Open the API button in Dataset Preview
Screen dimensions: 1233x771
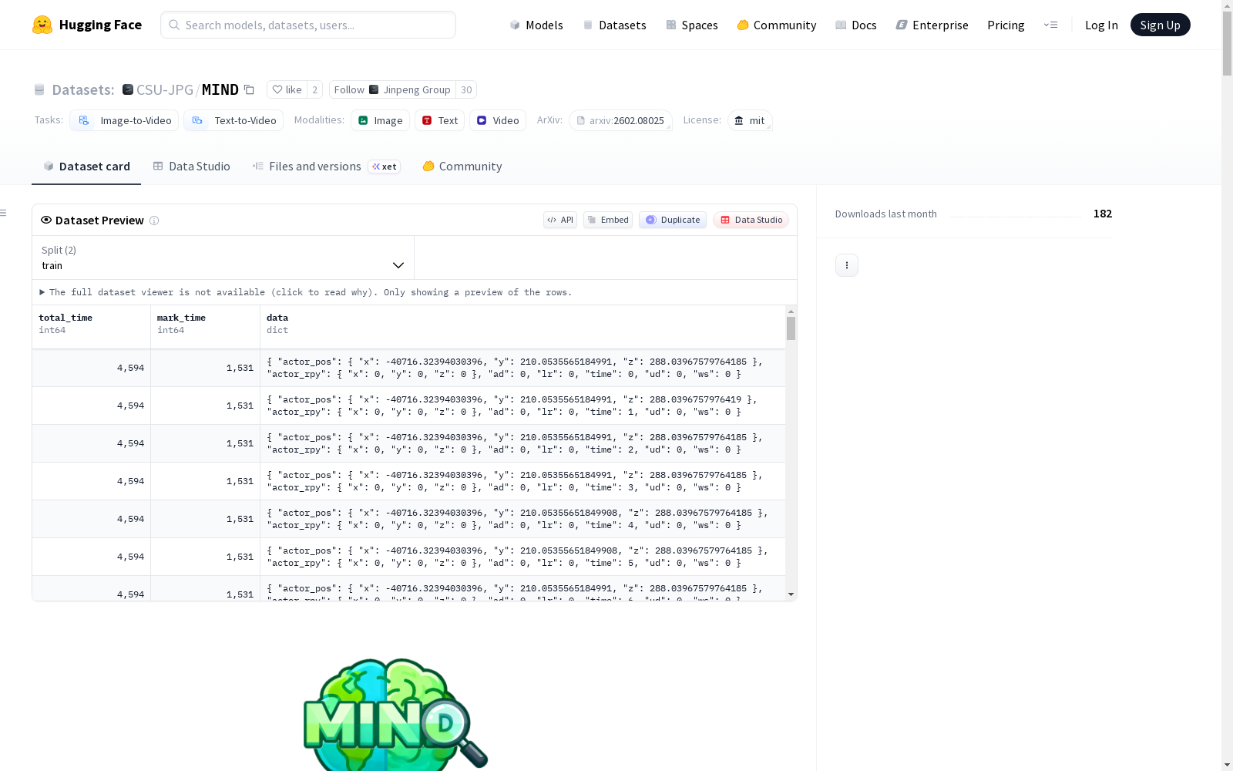click(x=560, y=220)
